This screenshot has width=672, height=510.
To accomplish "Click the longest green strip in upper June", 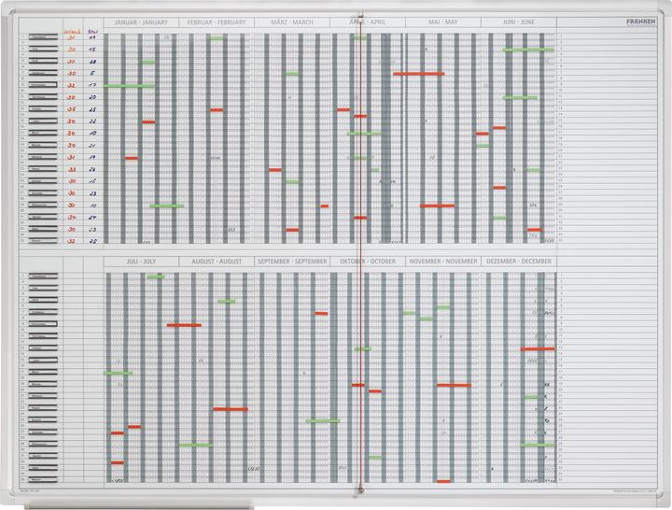I will click(528, 50).
